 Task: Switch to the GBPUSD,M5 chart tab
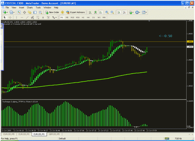coord(54,134)
